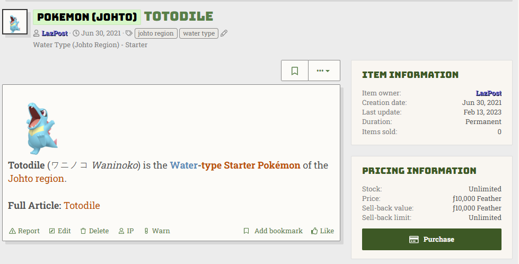Edit the Totodile post
The width and height of the screenshot is (519, 264).
click(60, 231)
